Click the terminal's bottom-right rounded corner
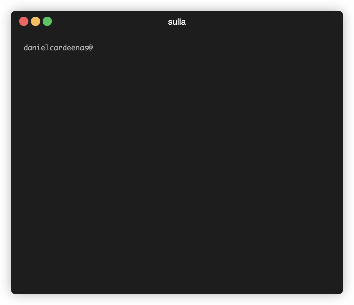This screenshot has height=305, width=354. coord(340,291)
